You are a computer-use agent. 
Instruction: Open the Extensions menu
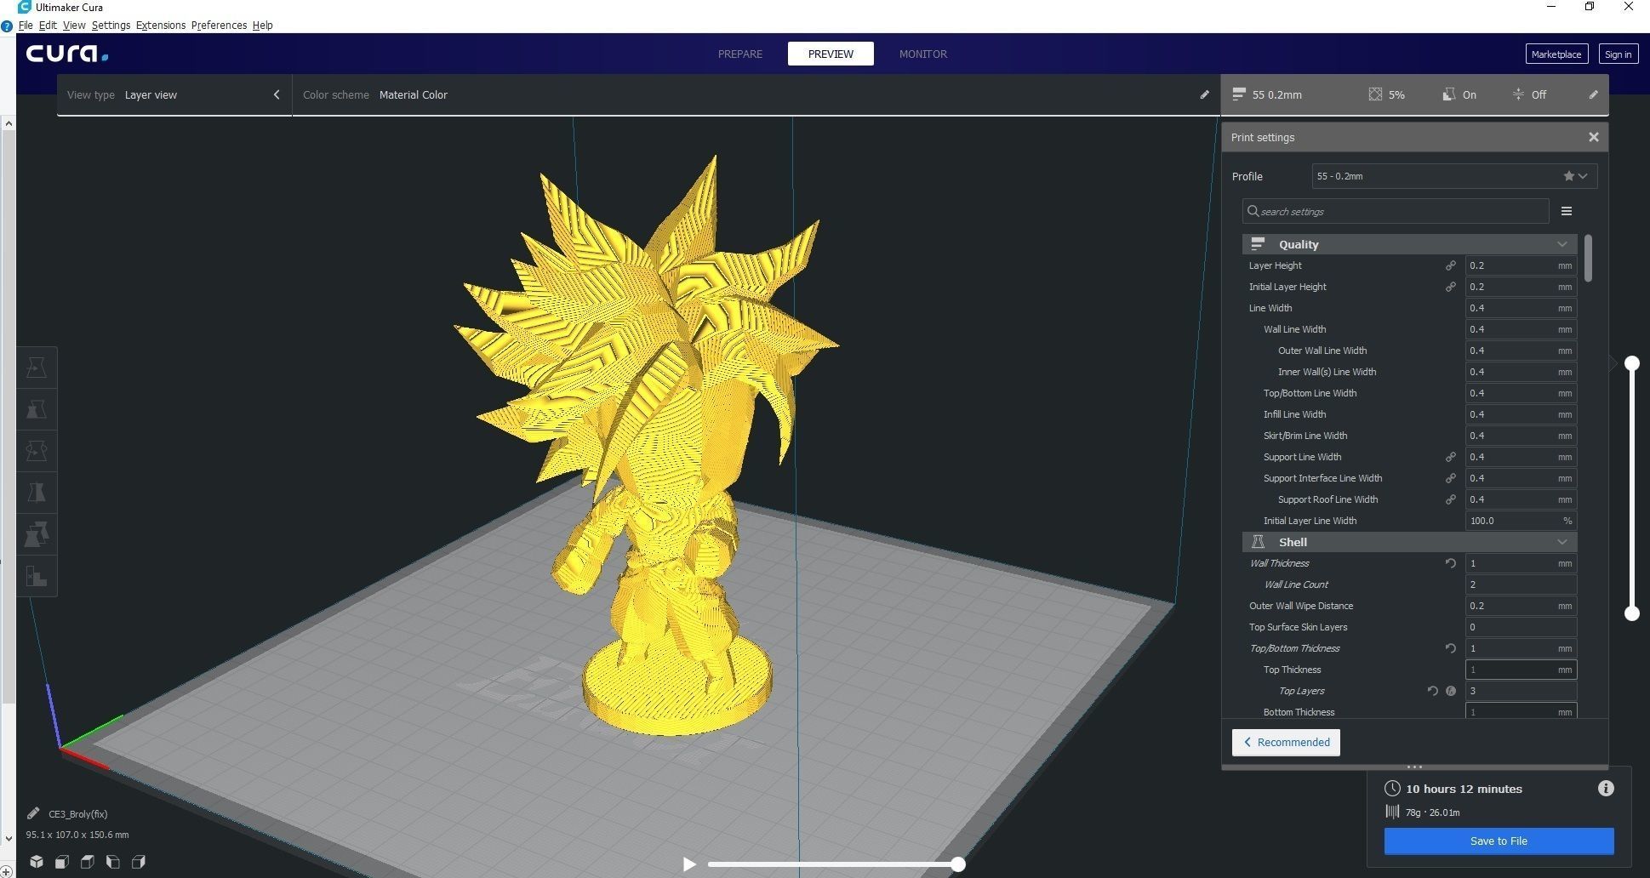[x=161, y=25]
